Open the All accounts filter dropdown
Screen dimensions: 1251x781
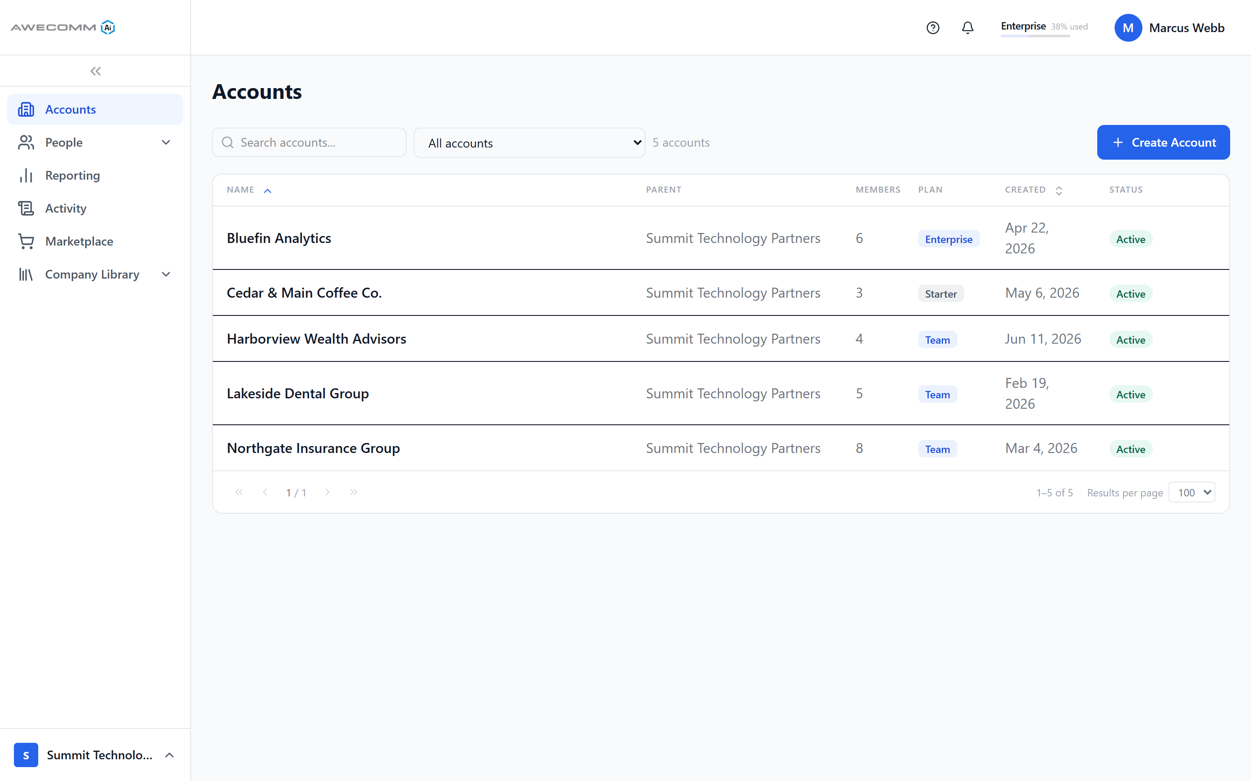[x=529, y=143]
